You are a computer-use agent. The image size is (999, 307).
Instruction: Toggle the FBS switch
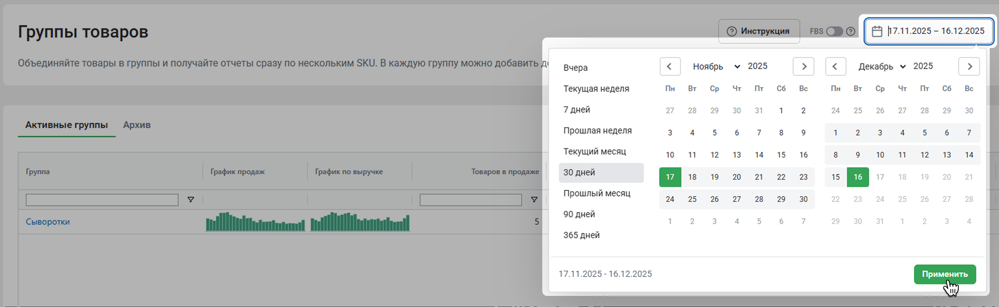[x=834, y=31]
